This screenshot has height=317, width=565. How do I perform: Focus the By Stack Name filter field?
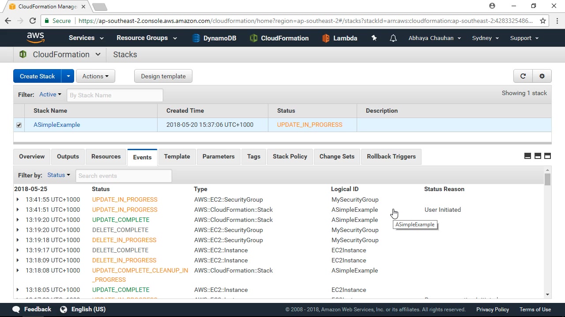[115, 95]
